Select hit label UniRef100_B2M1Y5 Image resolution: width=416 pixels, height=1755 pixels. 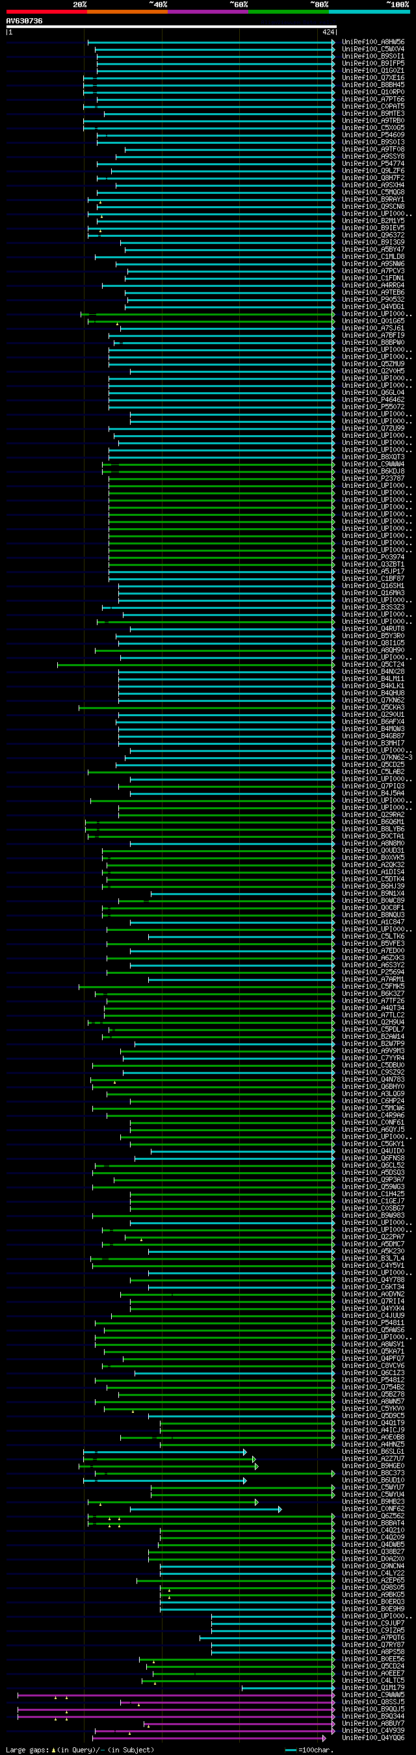tap(373, 221)
